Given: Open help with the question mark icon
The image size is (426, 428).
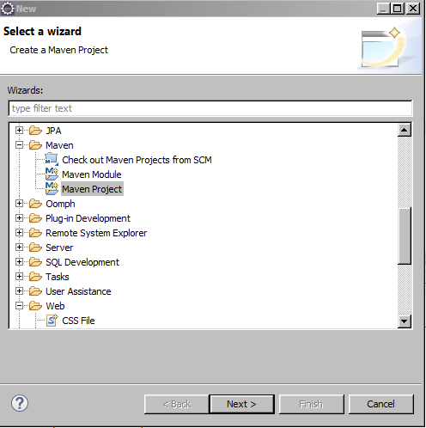Looking at the screenshot, I should (x=20, y=403).
